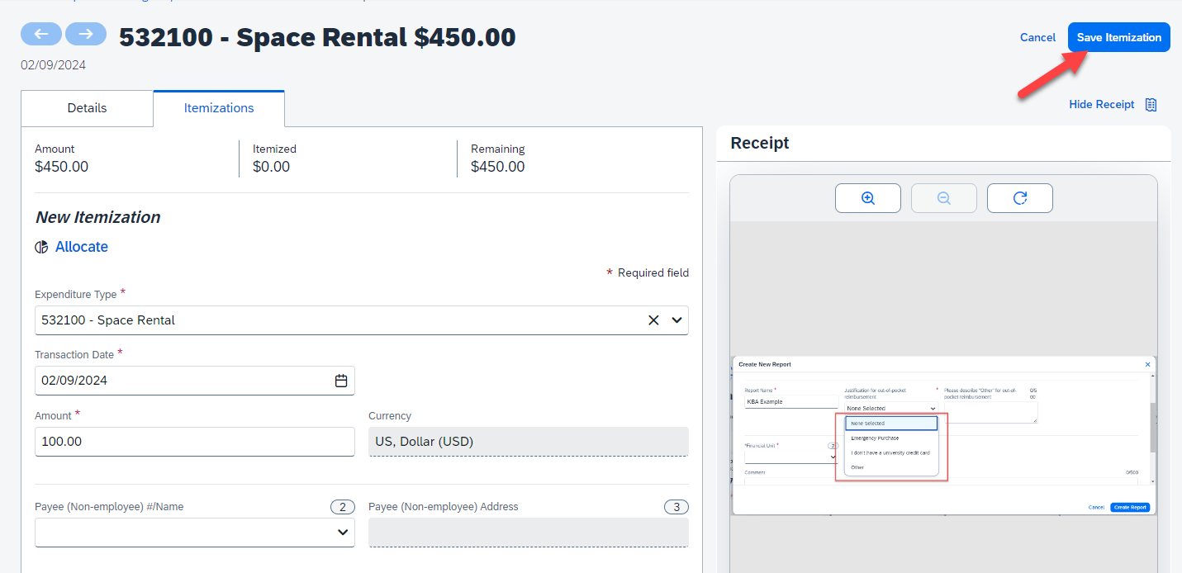Click the receipt icon beside Hide Receipt

(1151, 104)
